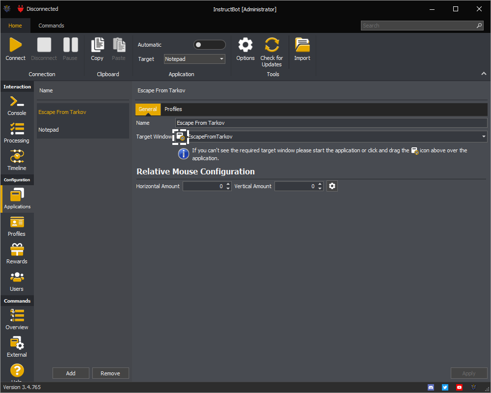Click Check for Updates icon
491x393 pixels.
272,45
